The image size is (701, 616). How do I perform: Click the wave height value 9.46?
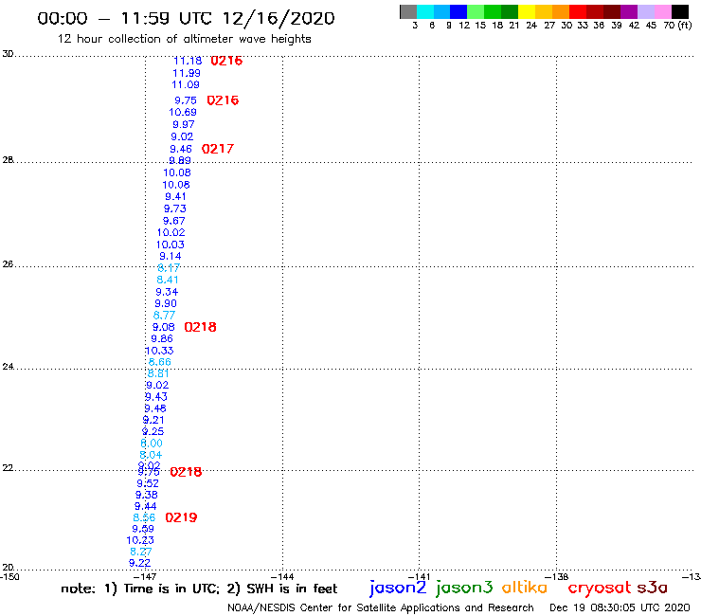point(181,149)
